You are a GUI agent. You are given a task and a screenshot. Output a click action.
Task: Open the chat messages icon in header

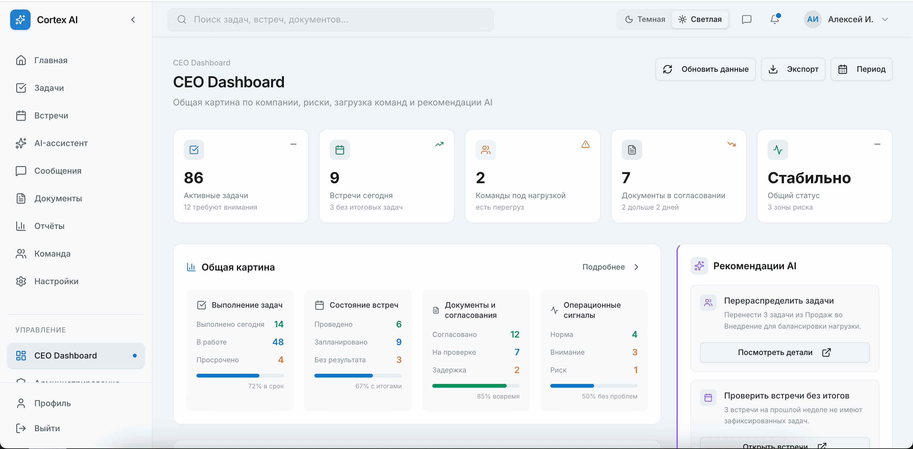click(746, 19)
